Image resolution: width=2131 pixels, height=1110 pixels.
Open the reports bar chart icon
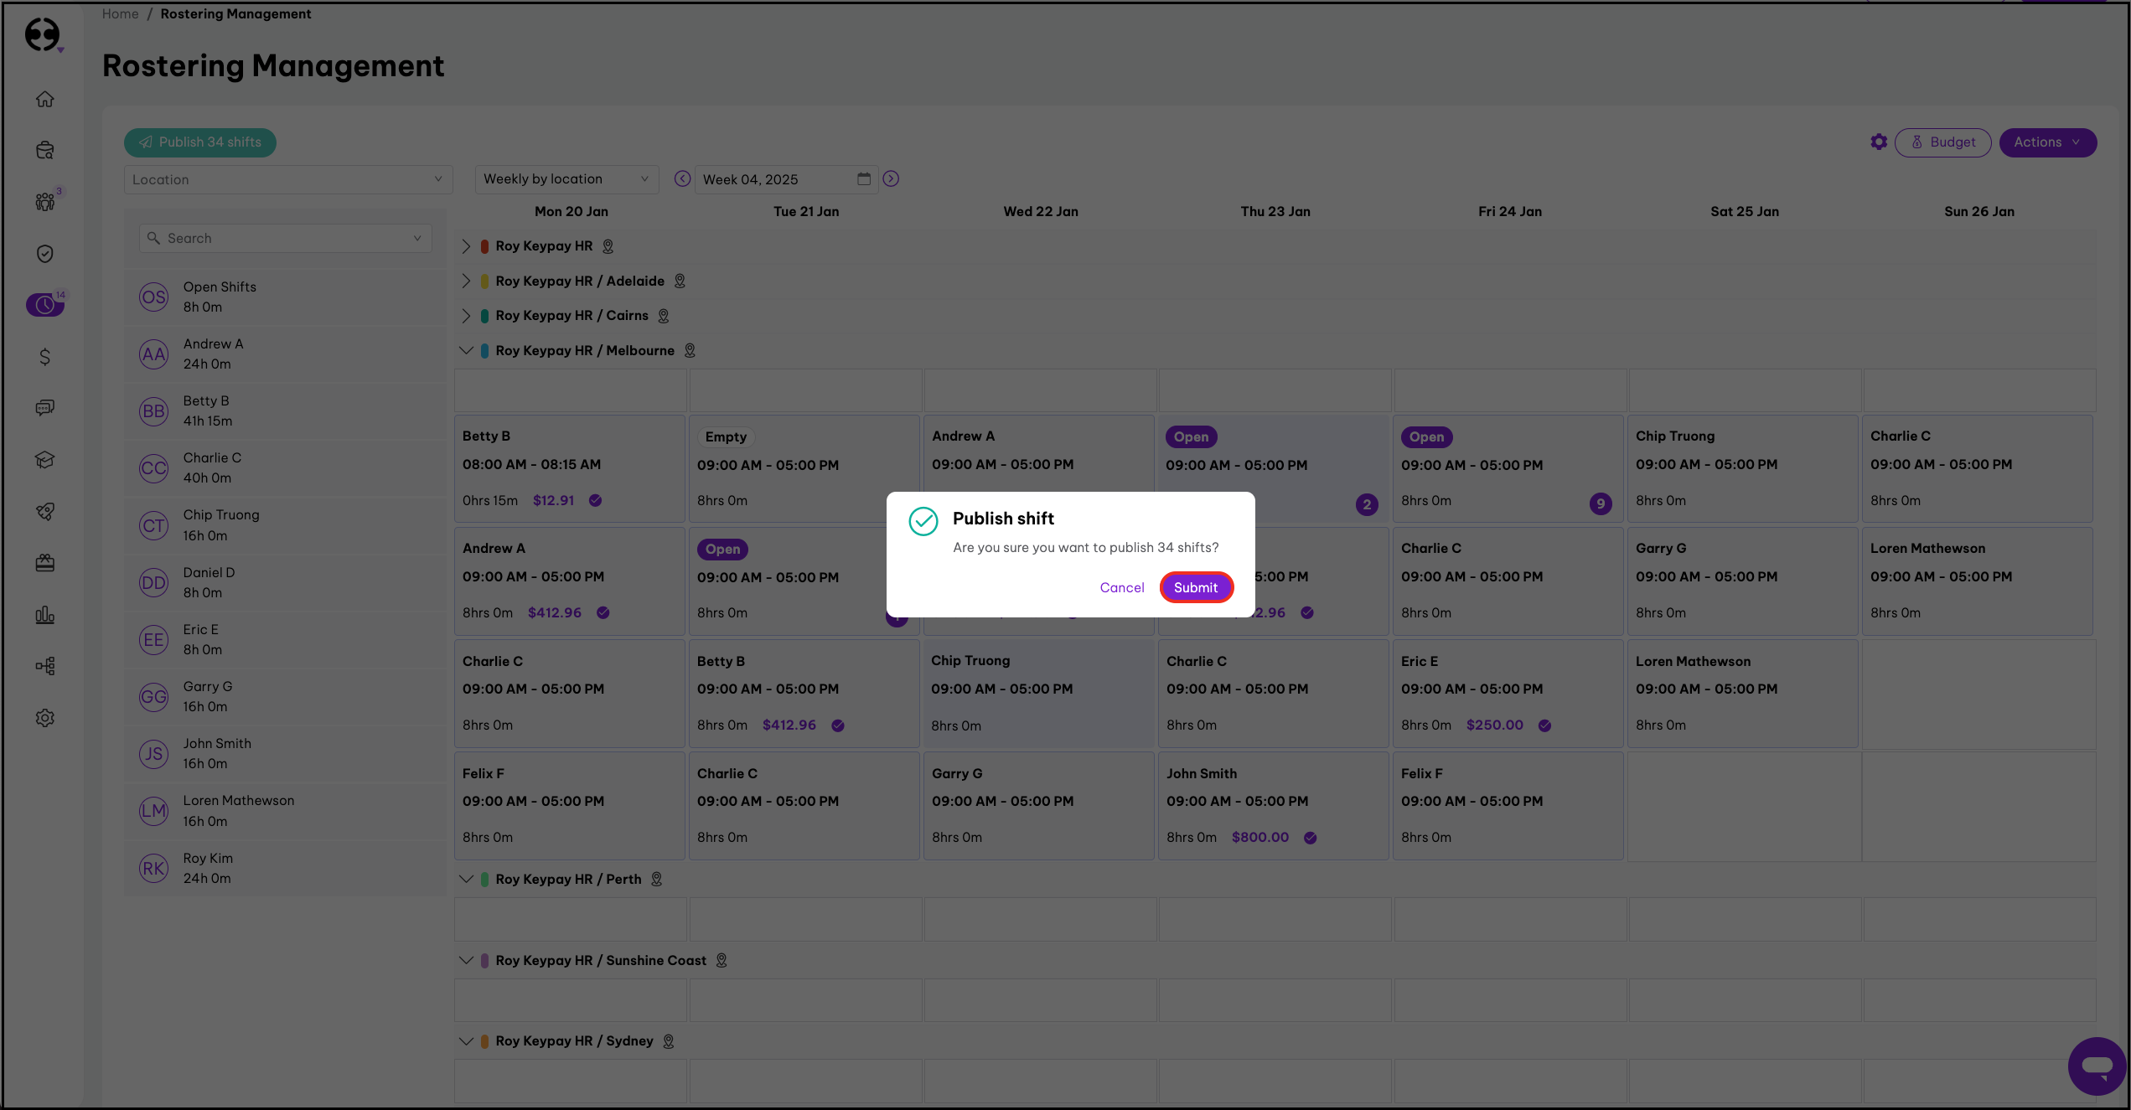click(45, 616)
